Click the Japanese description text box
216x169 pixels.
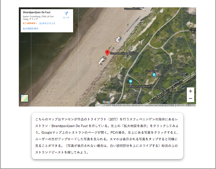click(x=107, y=136)
